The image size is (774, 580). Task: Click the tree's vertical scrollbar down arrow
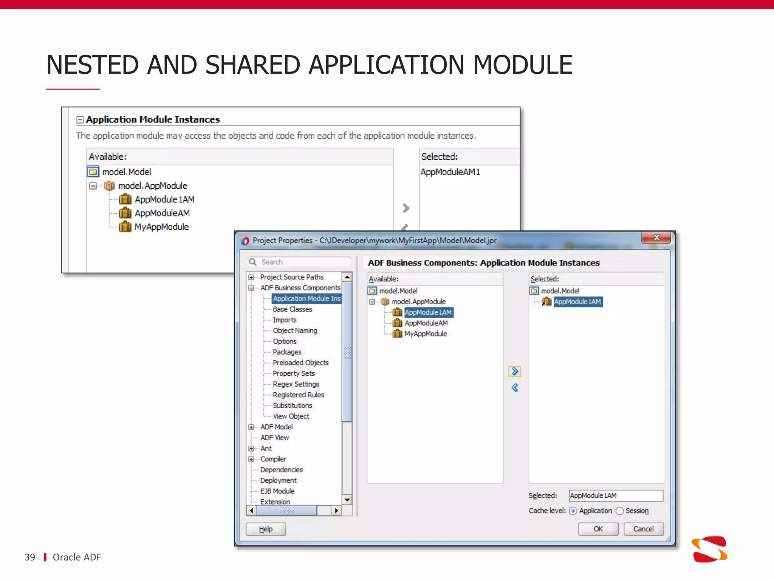tap(347, 500)
